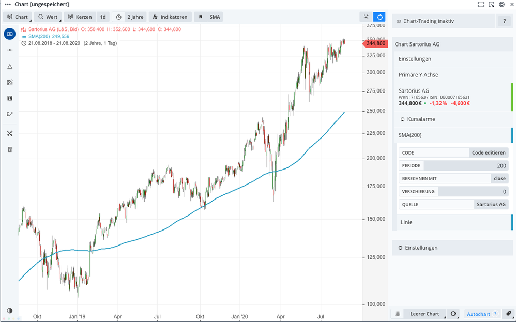Expand the Leerer Chart template dropdown
The image size is (516, 322).
424,314
